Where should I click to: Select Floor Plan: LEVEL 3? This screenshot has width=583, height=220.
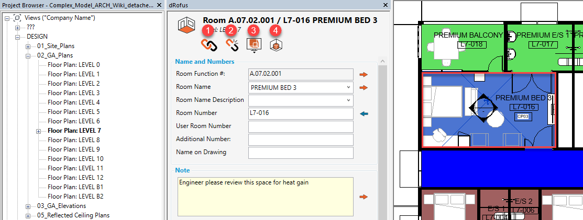pos(74,92)
